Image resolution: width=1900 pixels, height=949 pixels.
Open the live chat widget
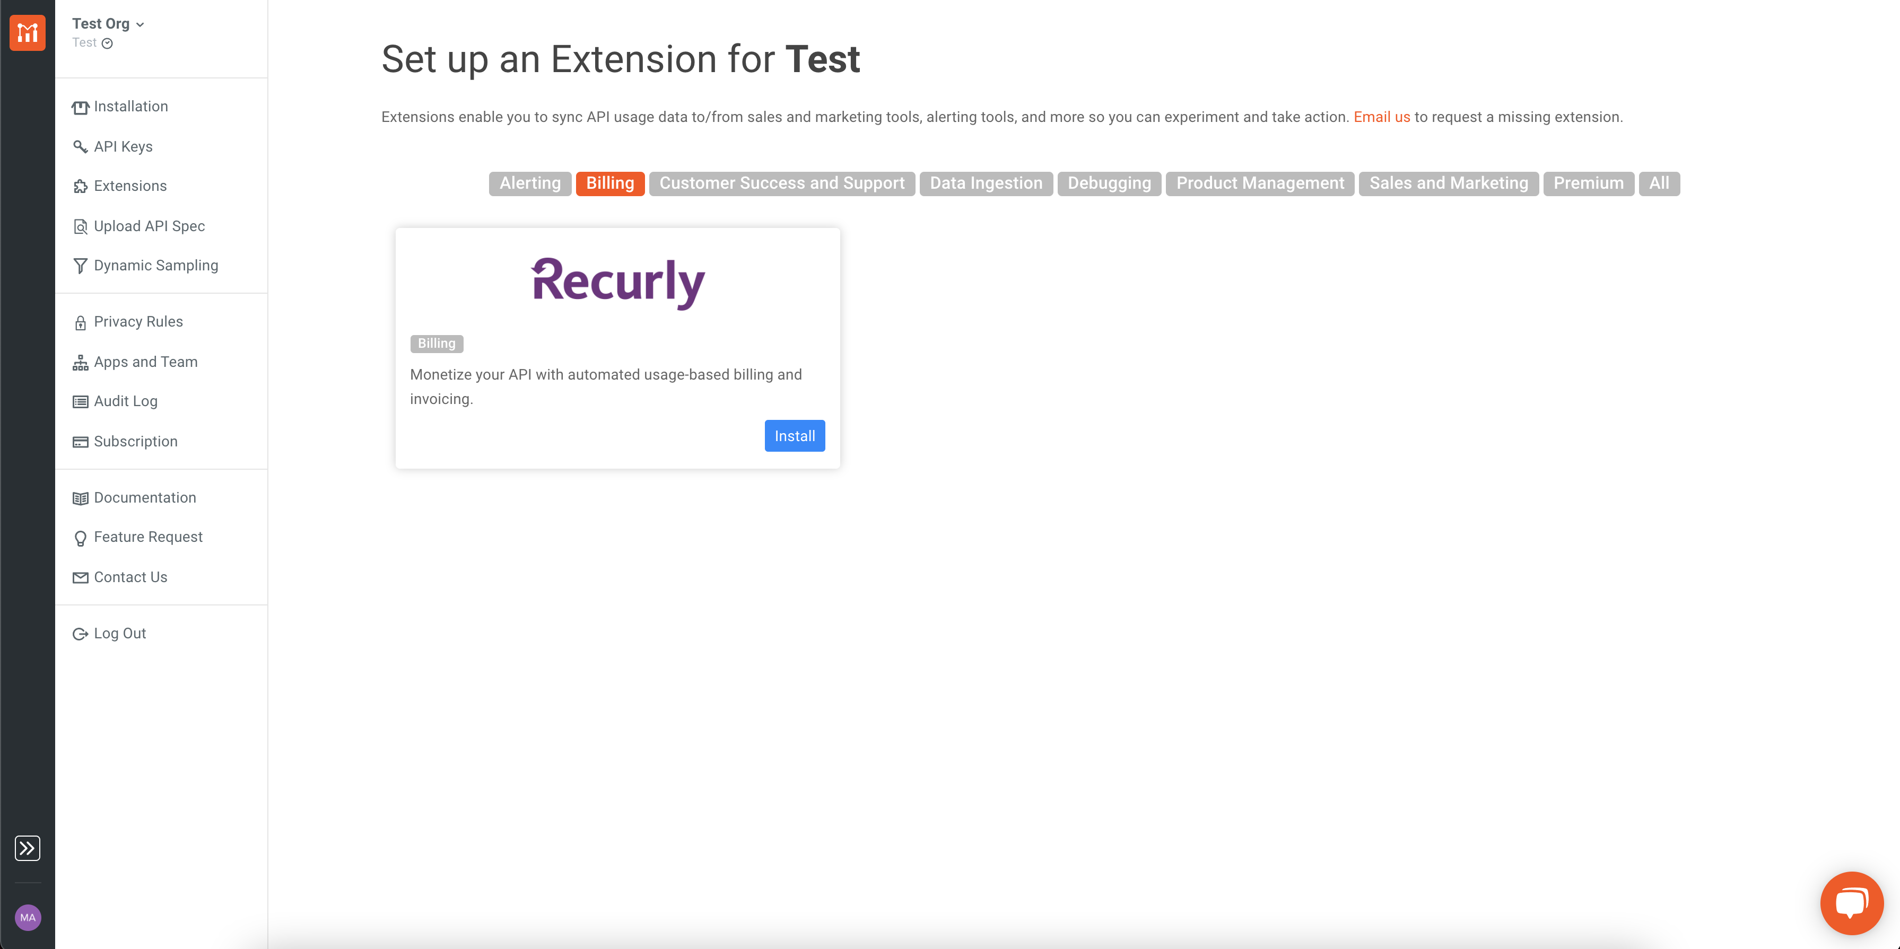1852,902
